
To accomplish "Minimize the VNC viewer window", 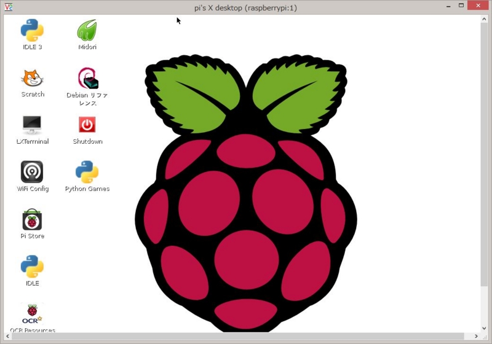I will click(x=448, y=6).
